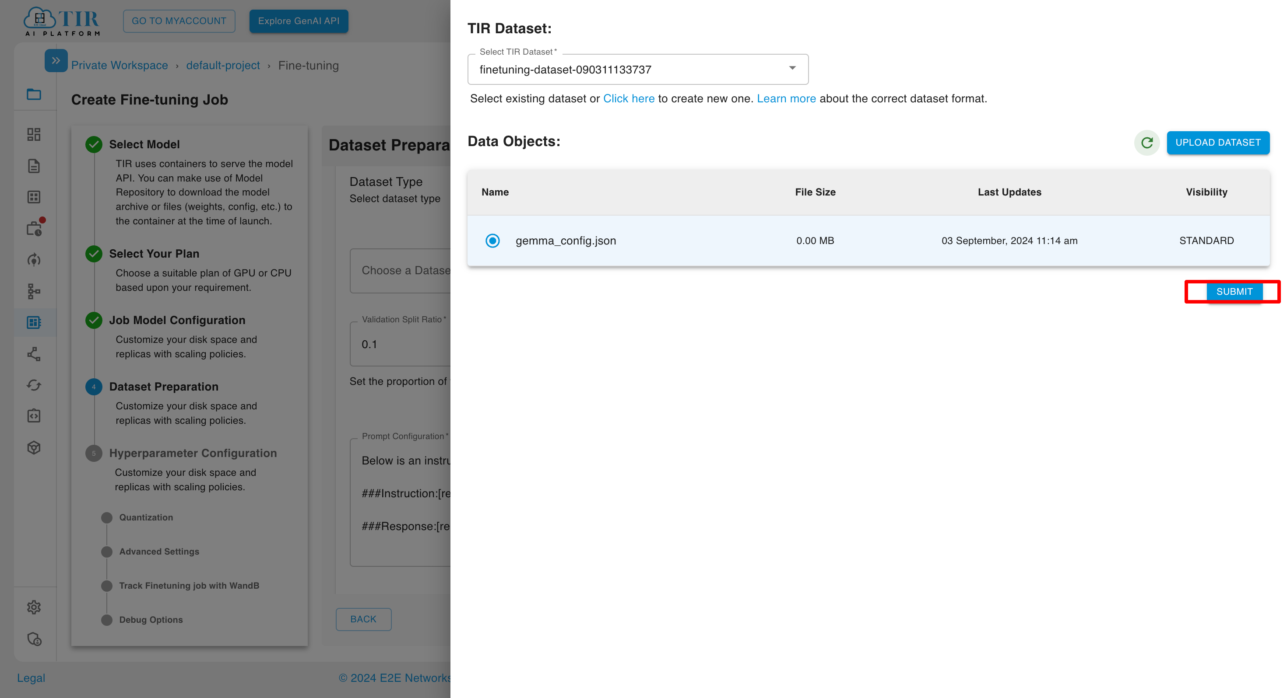Click the Last Updates column header

[x=1009, y=192]
